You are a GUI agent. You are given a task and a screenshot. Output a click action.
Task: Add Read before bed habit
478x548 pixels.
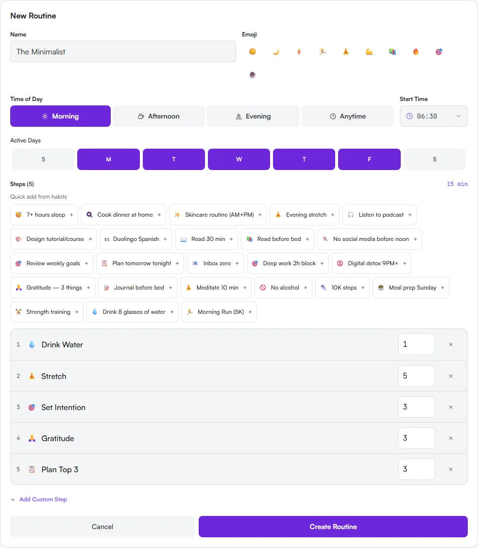click(278, 239)
